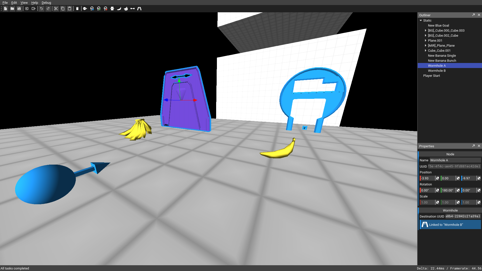Reset the Position X value

click(438, 178)
